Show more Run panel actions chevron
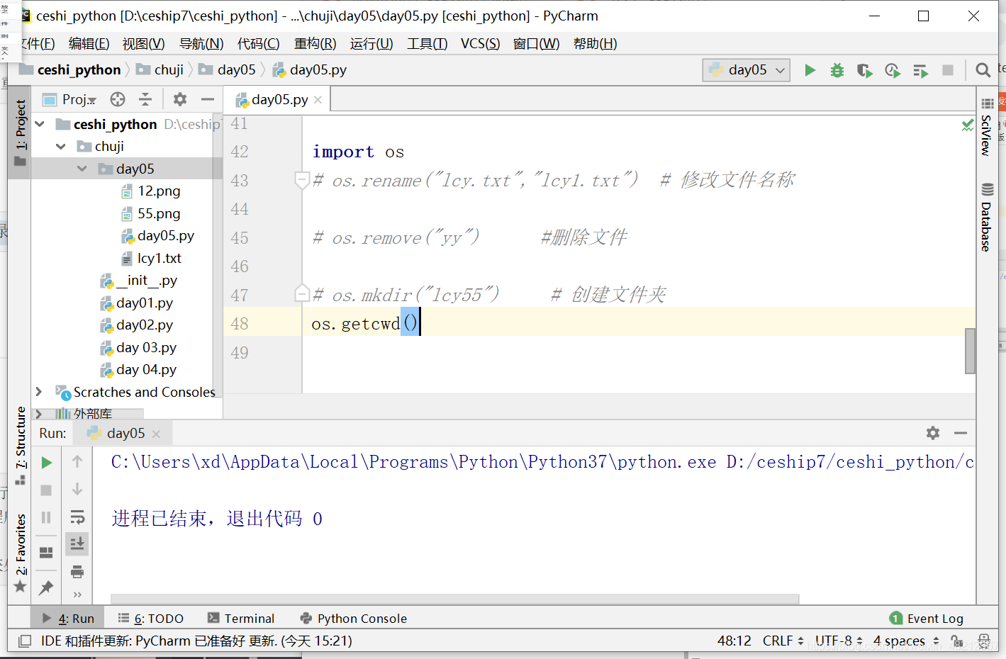This screenshot has width=1006, height=659. click(x=77, y=595)
